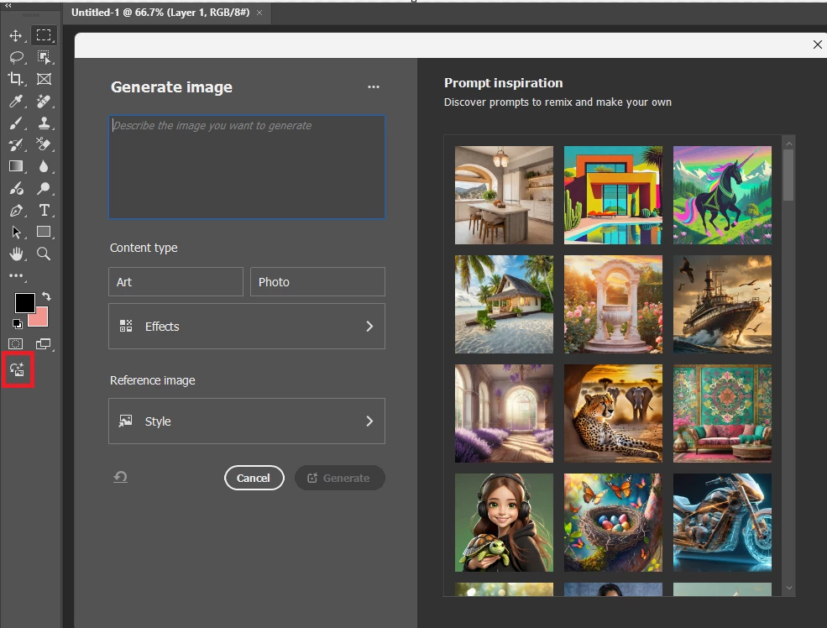
Task: Swap foreground and background colors
Action: [46, 296]
